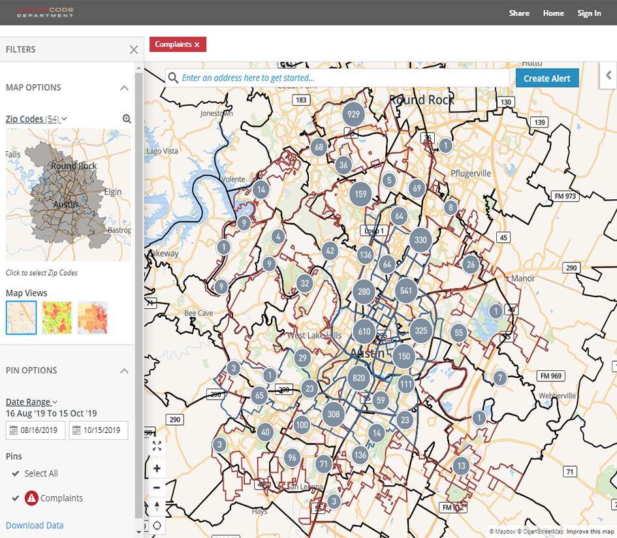Click Share in the top navigation

pos(519,13)
